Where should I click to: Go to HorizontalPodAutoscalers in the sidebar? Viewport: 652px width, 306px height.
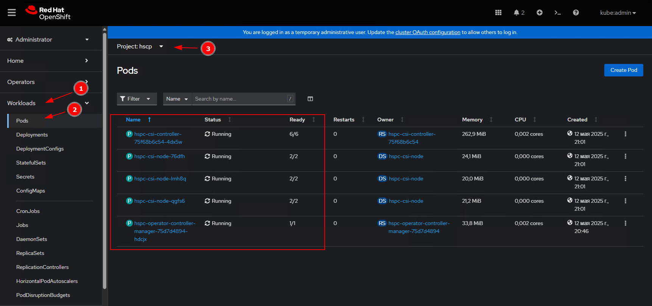[x=47, y=281]
